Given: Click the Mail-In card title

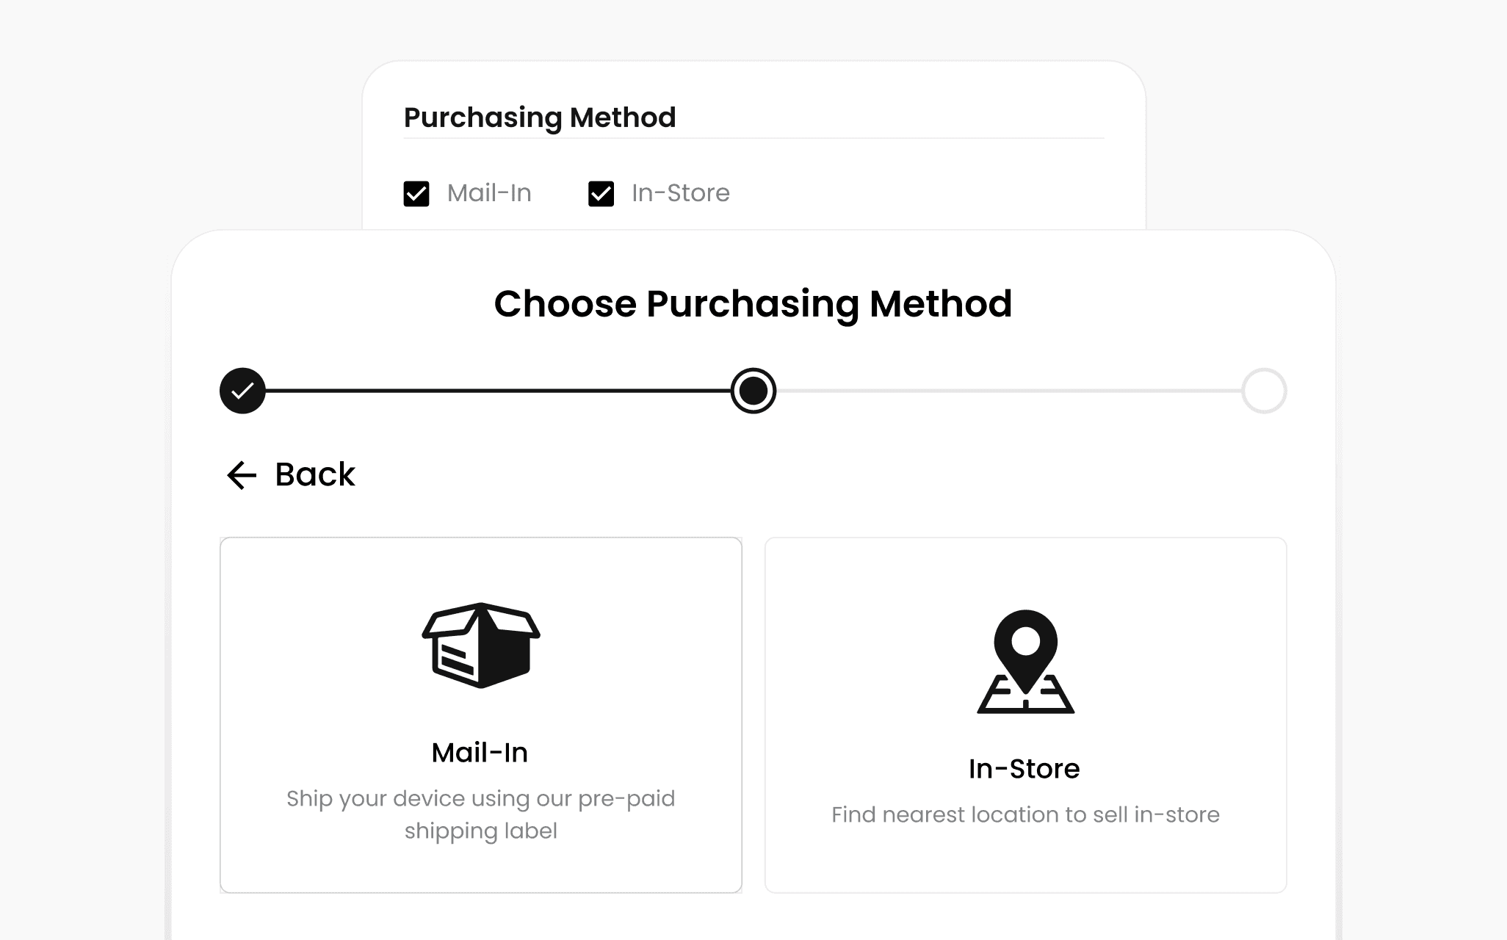Looking at the screenshot, I should click(480, 753).
